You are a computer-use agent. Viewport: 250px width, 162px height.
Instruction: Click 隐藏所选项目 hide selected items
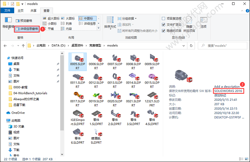point(189,24)
